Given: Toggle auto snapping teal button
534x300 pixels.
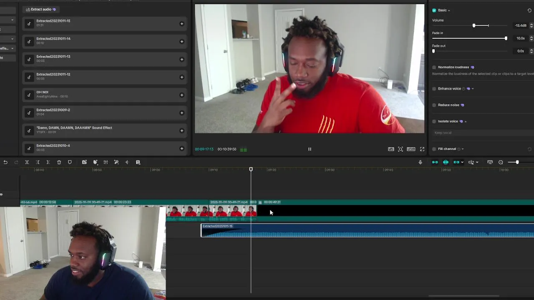Looking at the screenshot, I should coord(446,162).
